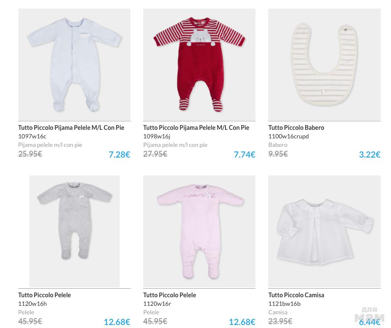
Task: Click the Pelele title above code 1120w16h
Action: coord(44,295)
